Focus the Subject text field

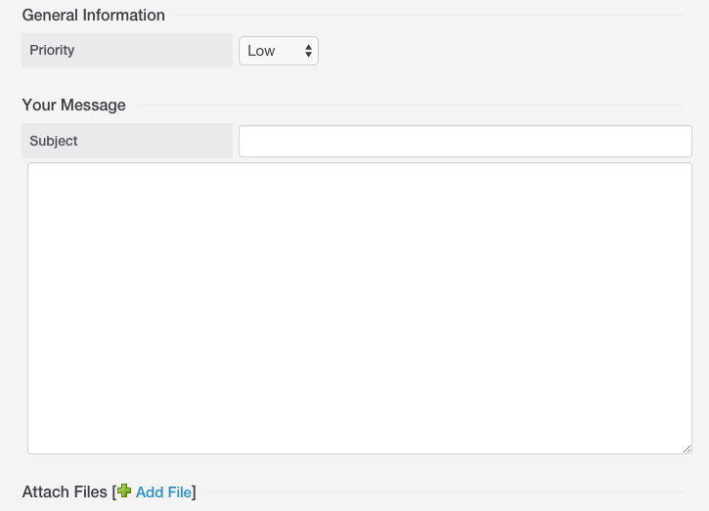[465, 141]
